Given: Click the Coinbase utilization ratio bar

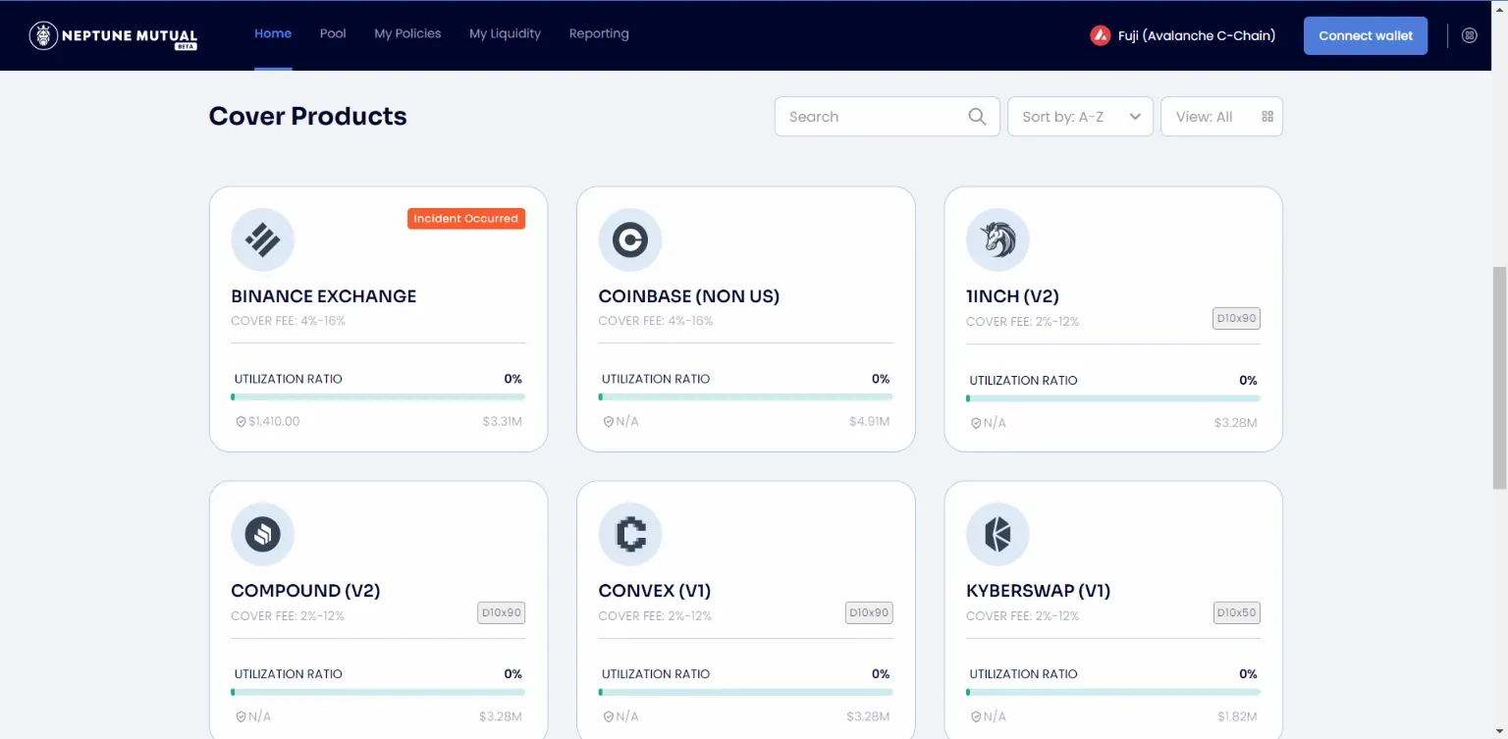Looking at the screenshot, I should coord(745,397).
